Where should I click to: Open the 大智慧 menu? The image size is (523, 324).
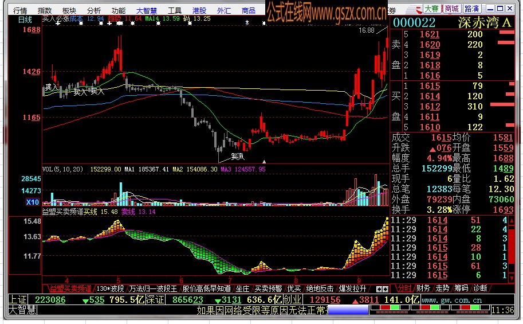tap(147, 11)
